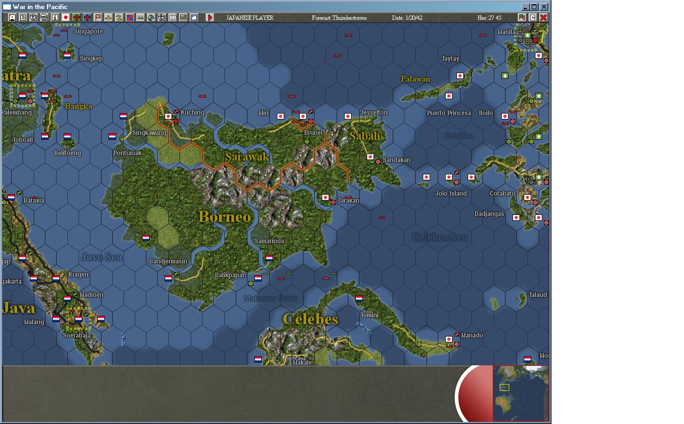This screenshot has width=684, height=424.
Task: Click the blue and red squares icon
Action: [130, 18]
